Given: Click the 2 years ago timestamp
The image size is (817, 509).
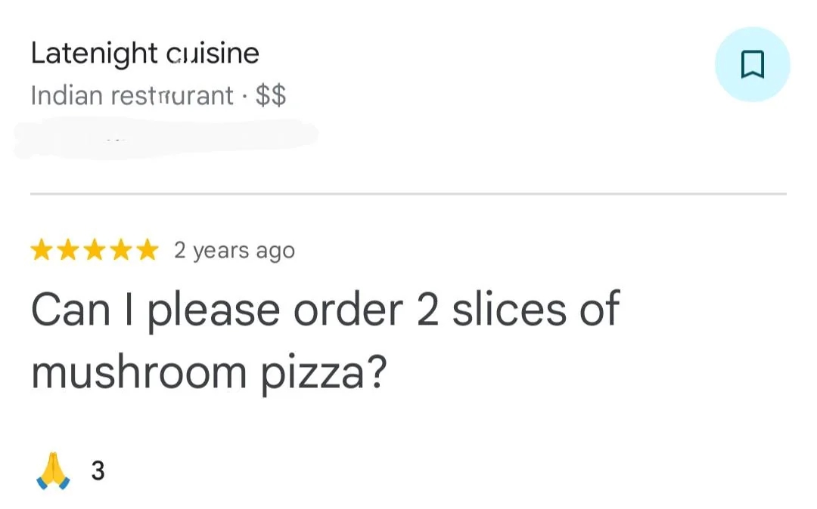Looking at the screenshot, I should [x=235, y=250].
